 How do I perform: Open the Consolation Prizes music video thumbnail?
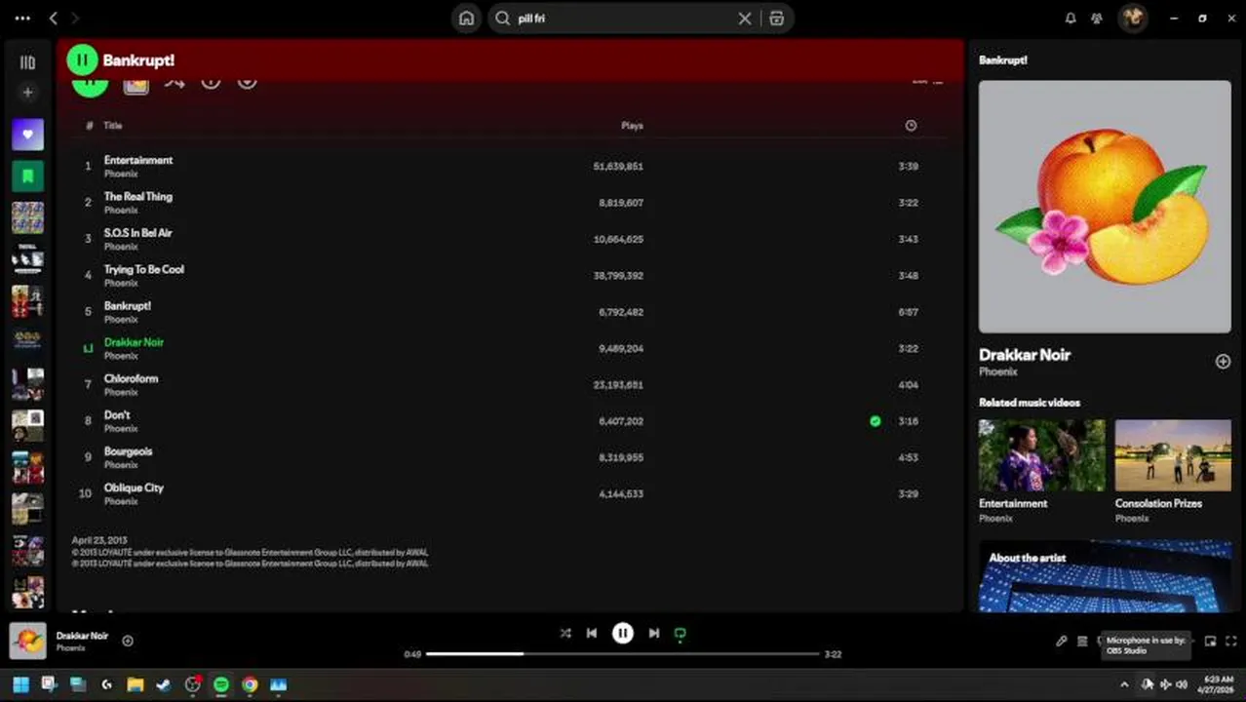[1173, 455]
